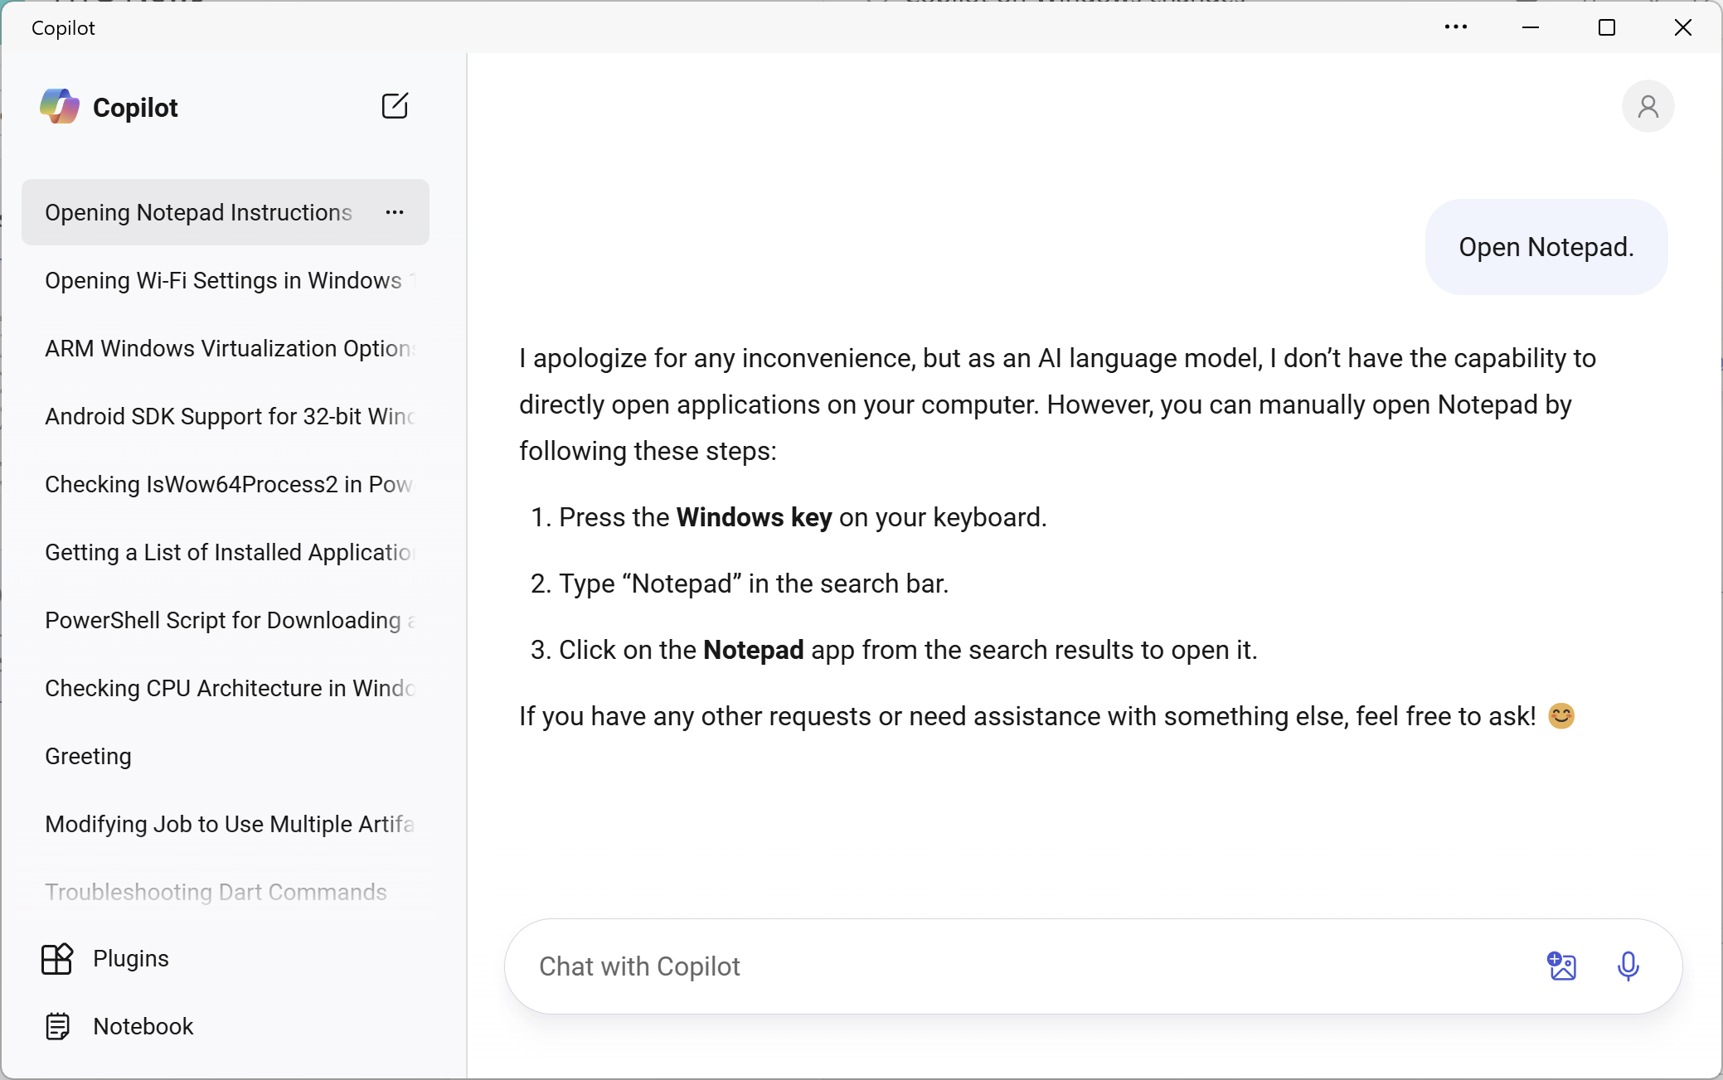The image size is (1723, 1080).
Task: Click the Troubleshooting Dart Commands chat
Action: tap(216, 892)
